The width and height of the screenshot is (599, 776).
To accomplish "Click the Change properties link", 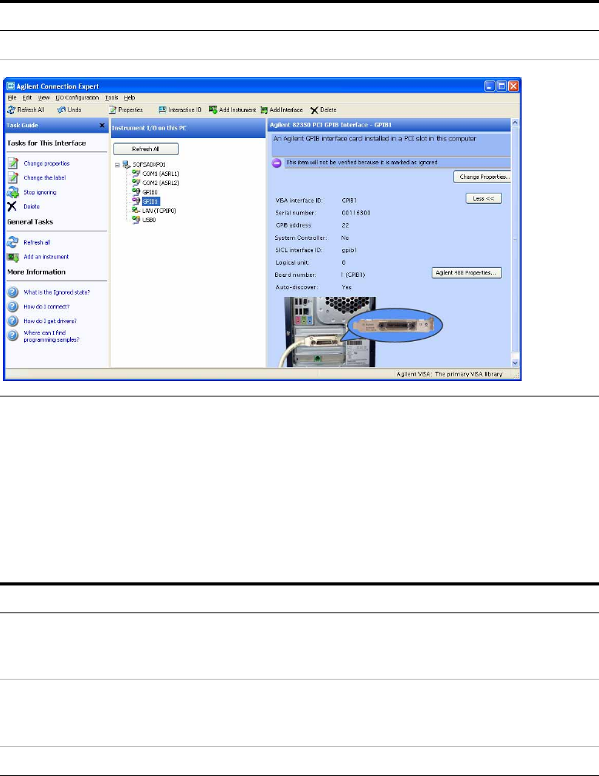I will pyautogui.click(x=46, y=164).
